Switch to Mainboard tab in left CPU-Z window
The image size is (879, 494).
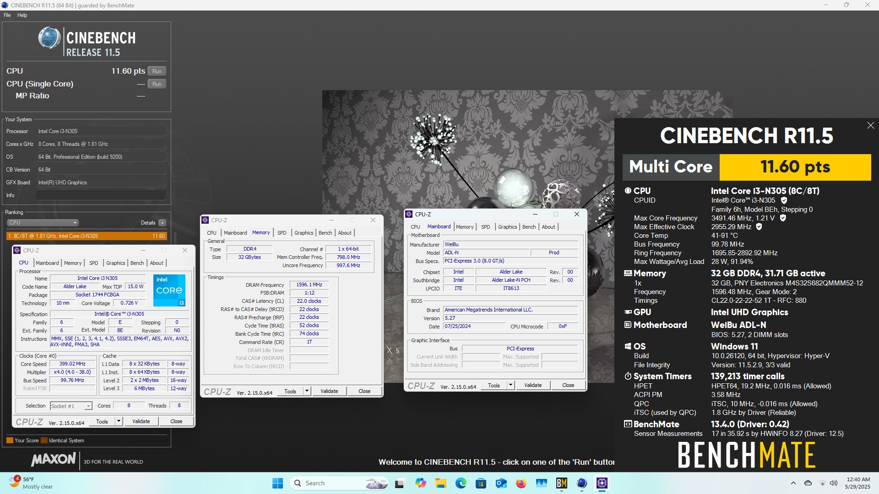(x=47, y=263)
